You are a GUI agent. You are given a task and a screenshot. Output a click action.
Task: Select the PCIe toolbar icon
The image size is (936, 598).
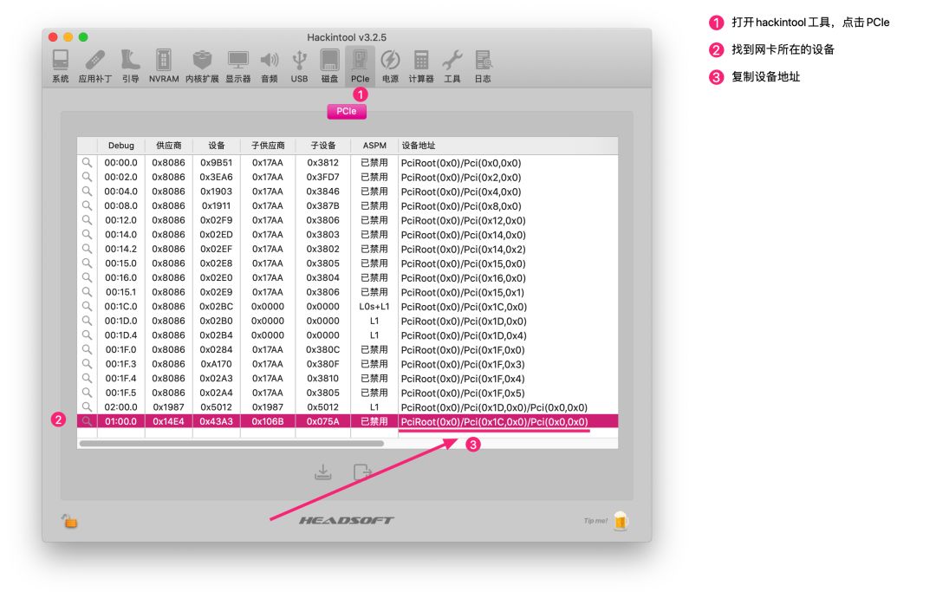click(x=360, y=66)
